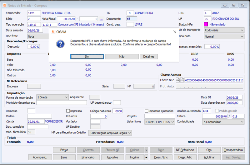Click the XML icon beside Chave NFe
The width and height of the screenshot is (250, 165).
coord(177,80)
